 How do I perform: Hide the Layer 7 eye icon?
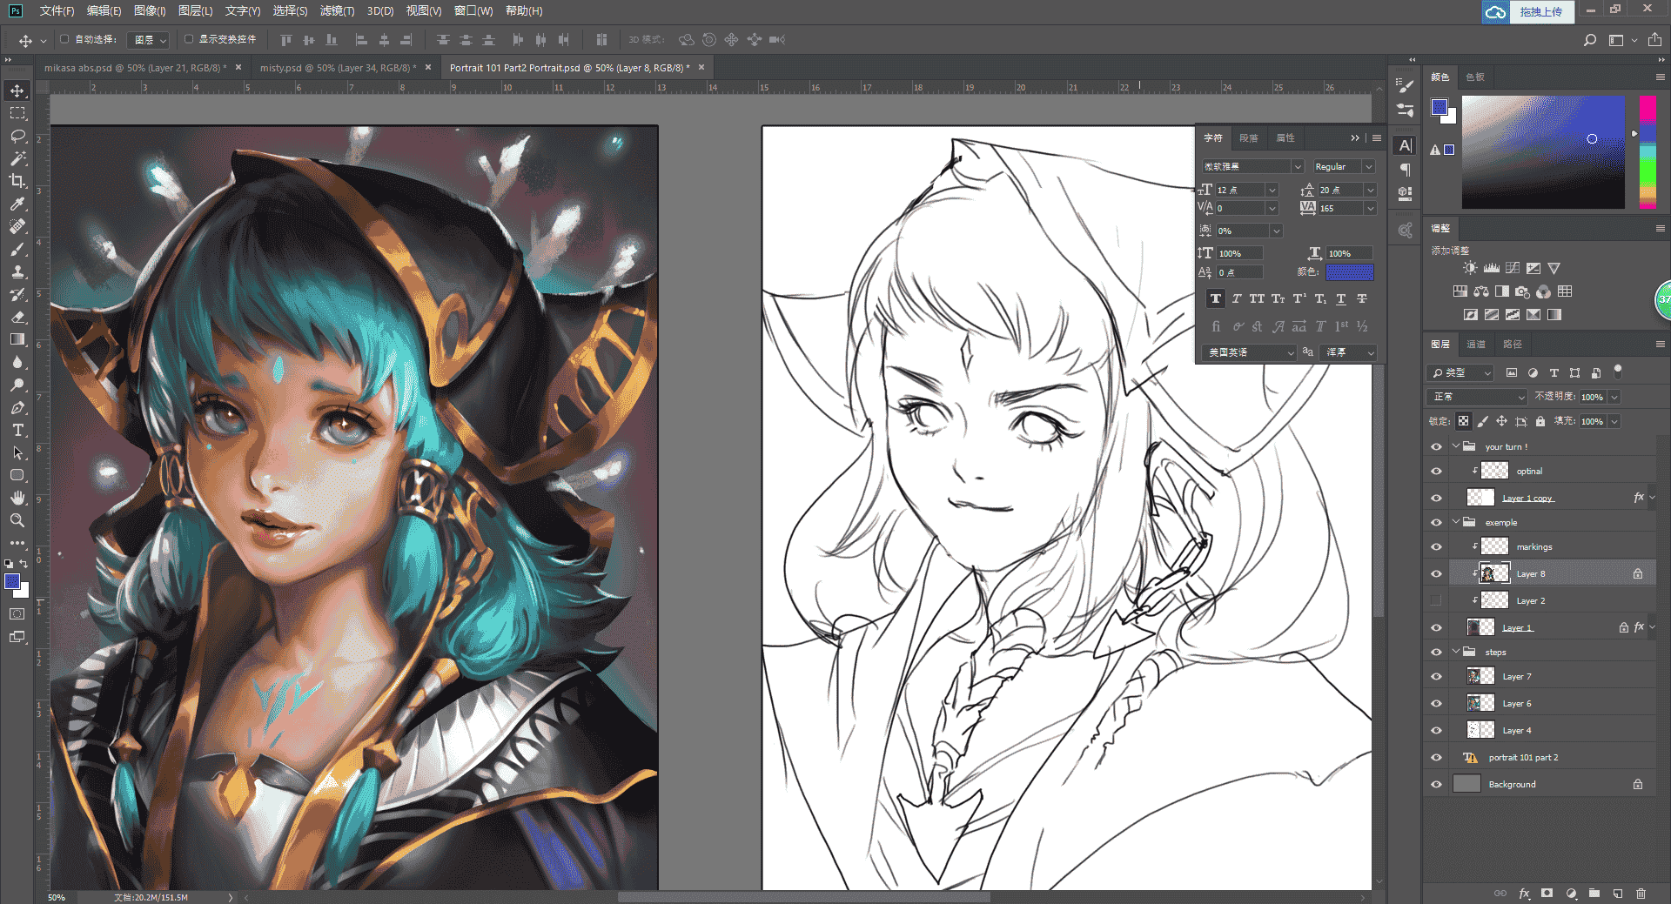pos(1436,676)
